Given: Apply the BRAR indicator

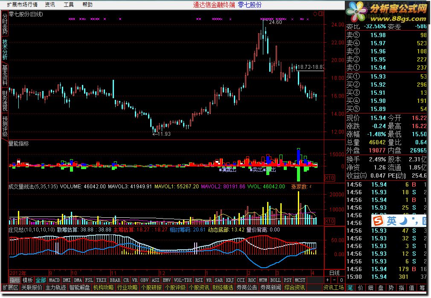Looking at the screenshot, I should (x=115, y=280).
